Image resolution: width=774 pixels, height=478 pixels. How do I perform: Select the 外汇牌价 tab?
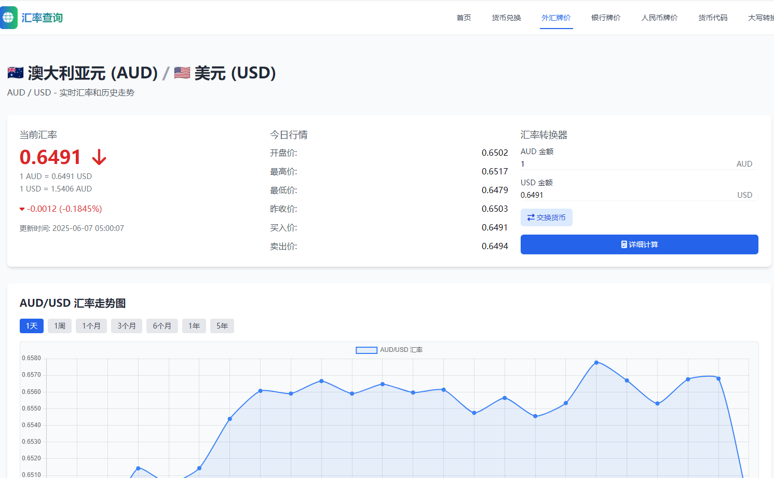pos(556,18)
